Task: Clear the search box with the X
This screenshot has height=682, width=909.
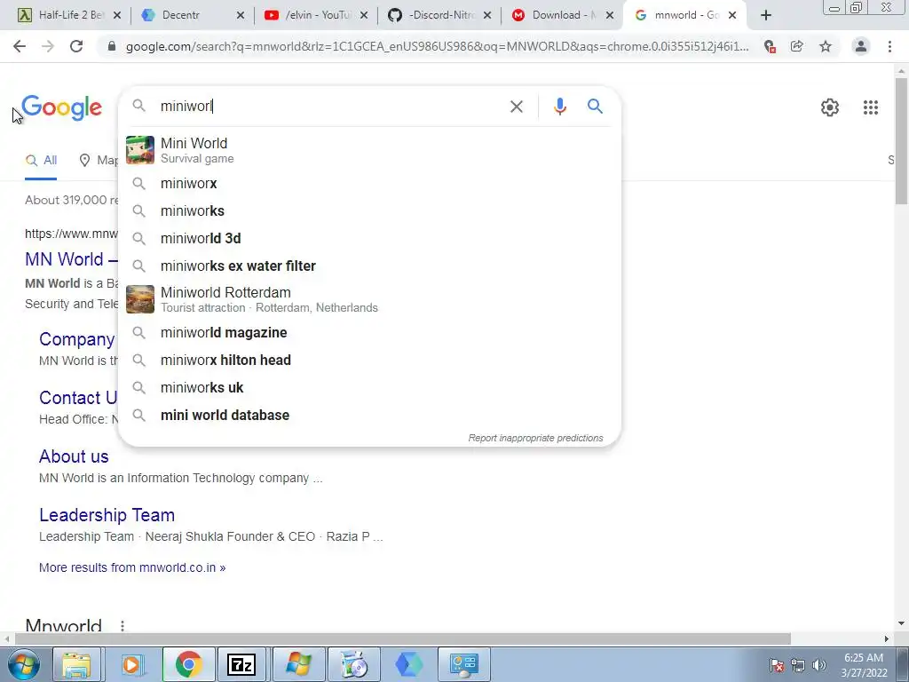Action: pyautogui.click(x=517, y=107)
